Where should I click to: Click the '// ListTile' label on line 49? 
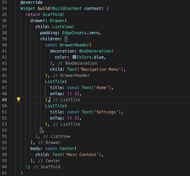pos(67,100)
